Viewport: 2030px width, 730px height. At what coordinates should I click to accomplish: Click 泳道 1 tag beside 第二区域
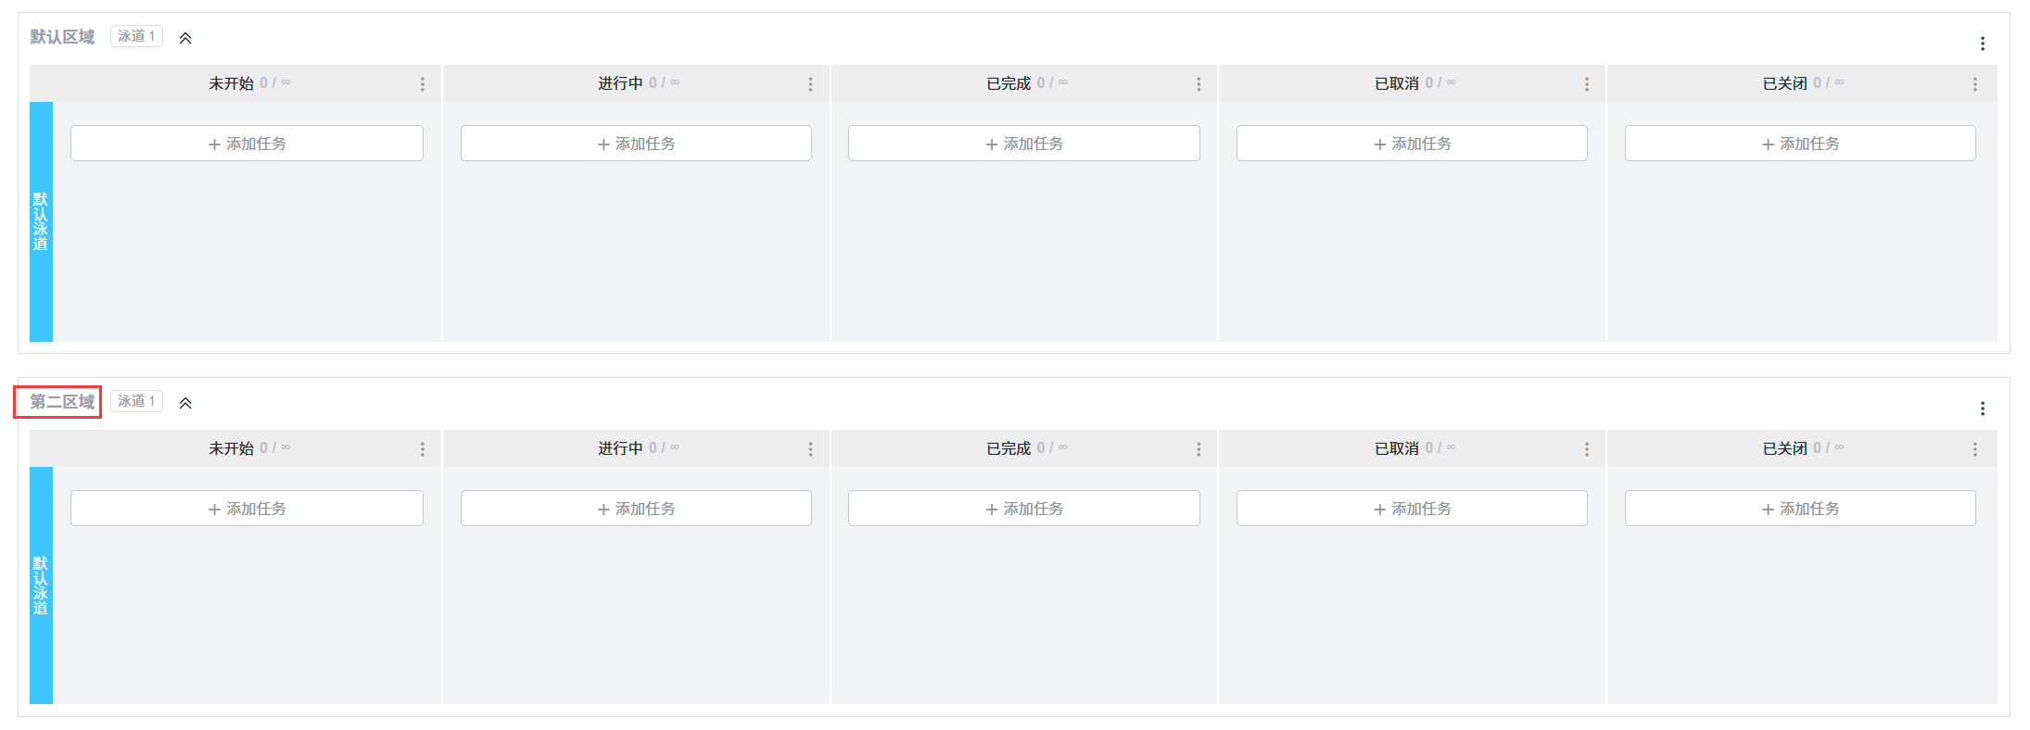click(x=136, y=401)
